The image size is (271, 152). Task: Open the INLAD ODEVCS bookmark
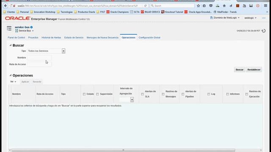(150, 12)
